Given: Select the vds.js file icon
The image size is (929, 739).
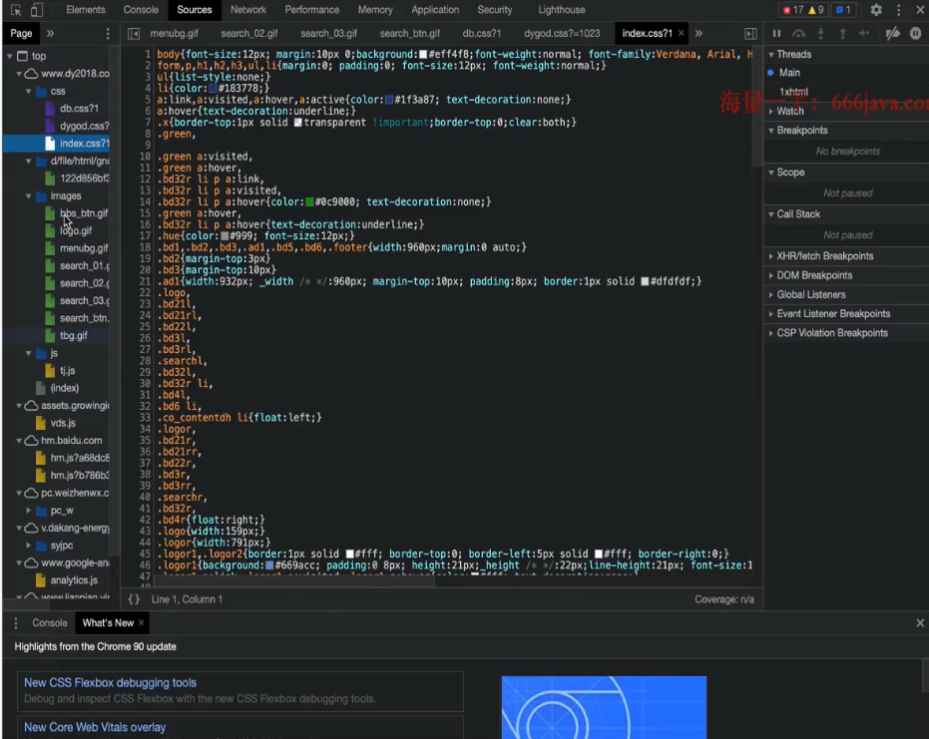Looking at the screenshot, I should (41, 424).
